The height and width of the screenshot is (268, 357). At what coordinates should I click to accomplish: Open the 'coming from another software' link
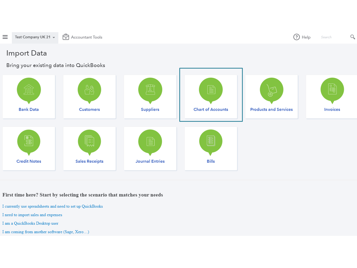(46, 232)
